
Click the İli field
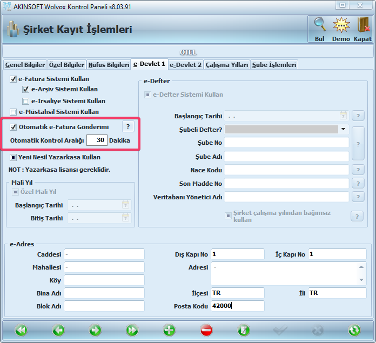point(337,293)
